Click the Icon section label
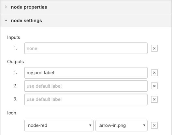The image size is (172, 135). [12, 113]
